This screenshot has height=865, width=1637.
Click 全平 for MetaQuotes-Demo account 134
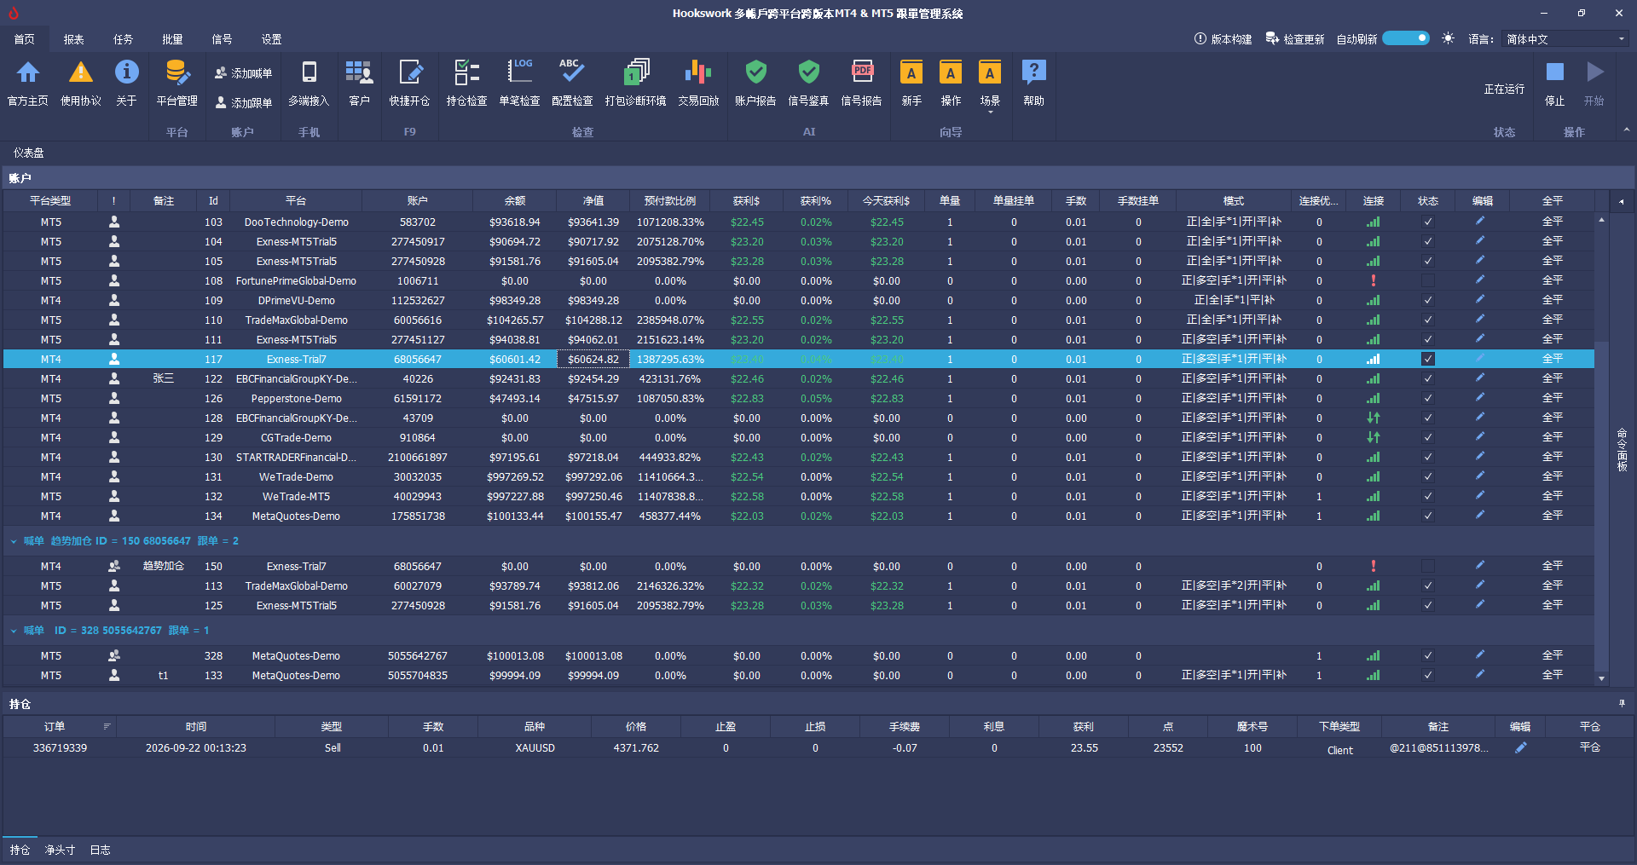[x=1552, y=516]
